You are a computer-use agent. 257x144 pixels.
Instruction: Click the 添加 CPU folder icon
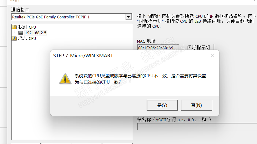[x=14, y=38]
